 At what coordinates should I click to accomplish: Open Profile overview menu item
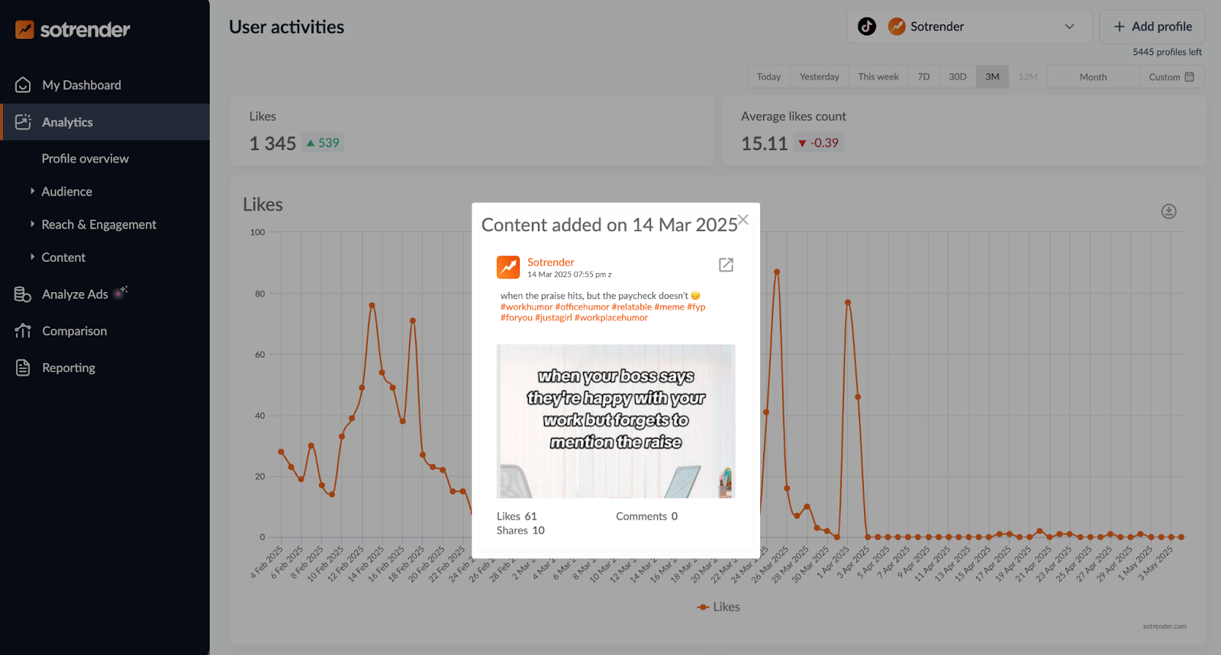coord(85,159)
